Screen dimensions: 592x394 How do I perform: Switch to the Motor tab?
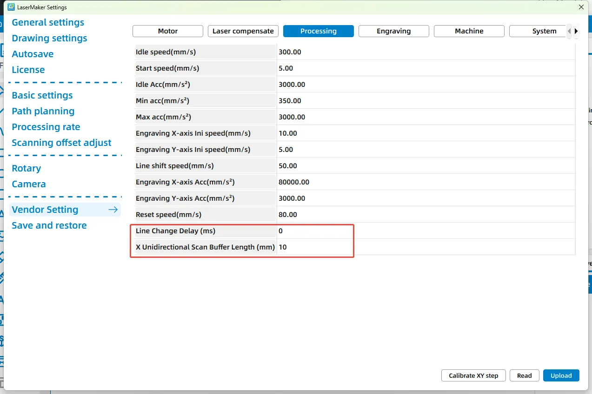[x=168, y=31]
